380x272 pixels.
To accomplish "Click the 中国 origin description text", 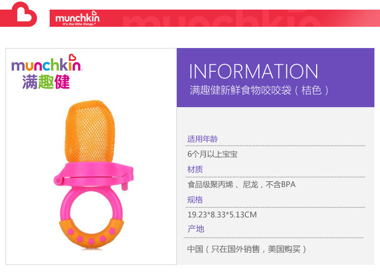I will pyautogui.click(x=247, y=249).
